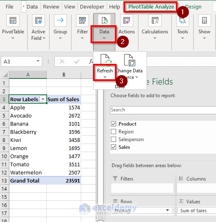This screenshot has height=222, width=216.
Task: Select the cell with value 3596
Action: (x=64, y=132)
